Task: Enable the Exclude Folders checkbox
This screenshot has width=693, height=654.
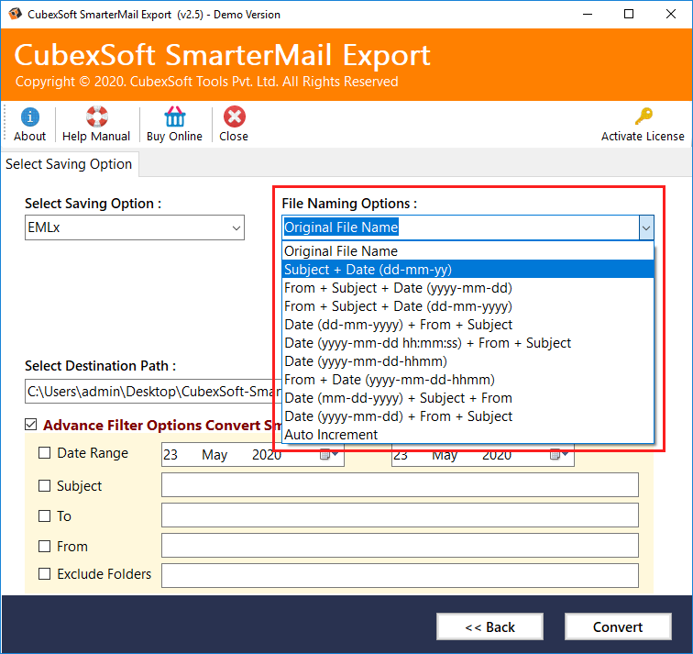Action: point(44,573)
